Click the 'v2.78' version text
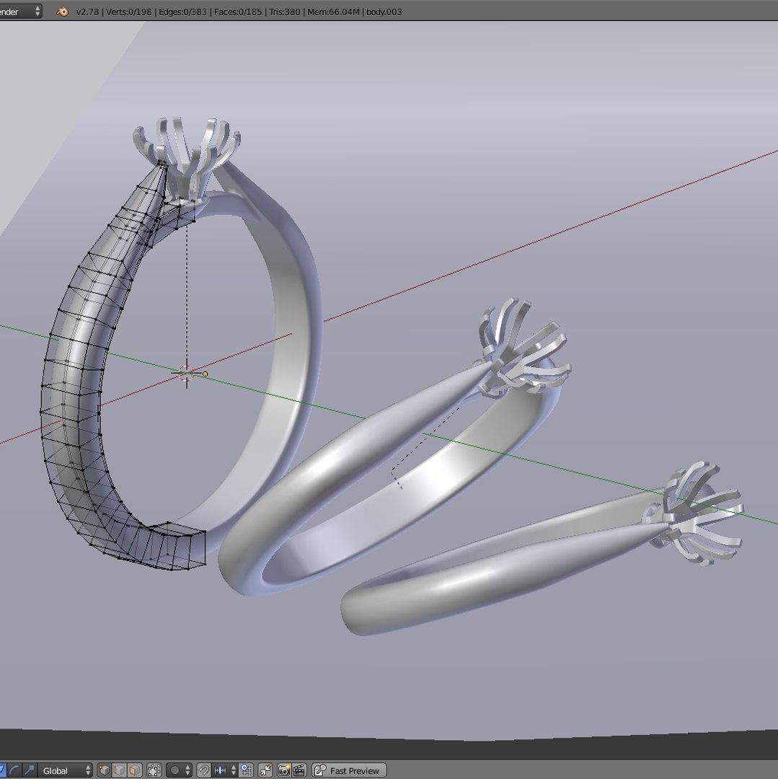Screen dimensions: 778x779 click(x=87, y=12)
